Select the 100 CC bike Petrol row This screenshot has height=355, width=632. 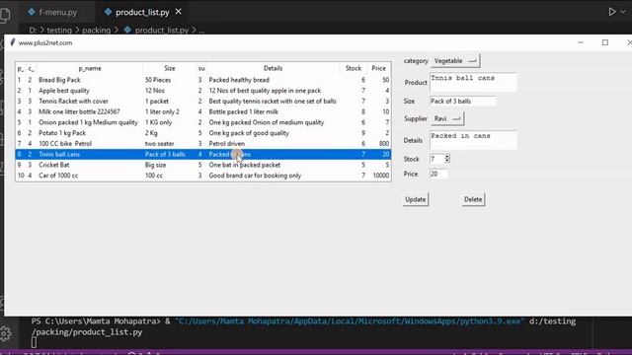(x=203, y=143)
